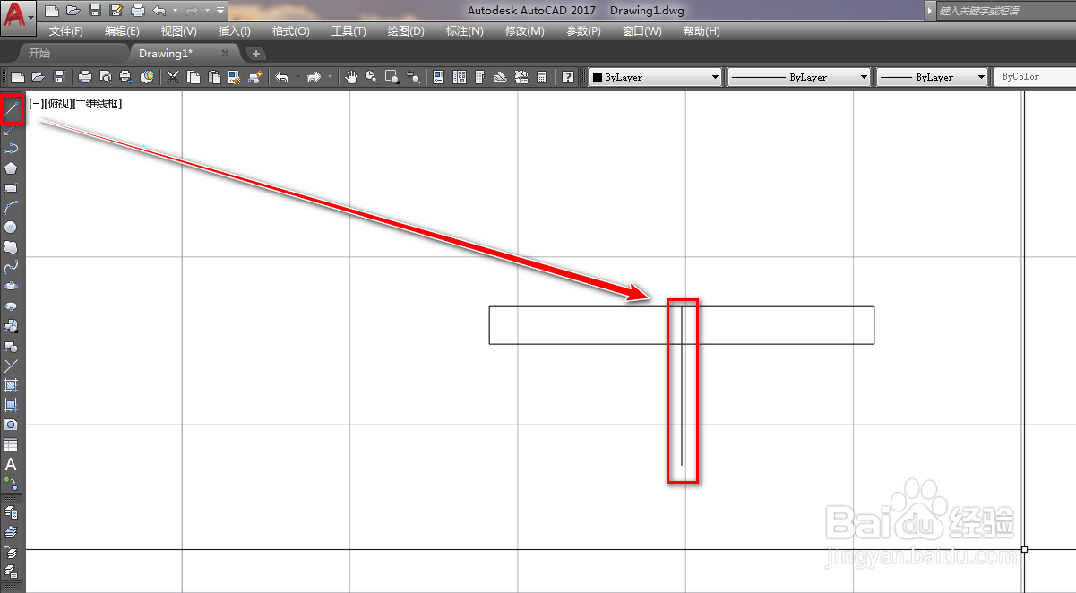
Task: Click the Plot printer icon in standard toolbar
Action: pyautogui.click(x=85, y=78)
